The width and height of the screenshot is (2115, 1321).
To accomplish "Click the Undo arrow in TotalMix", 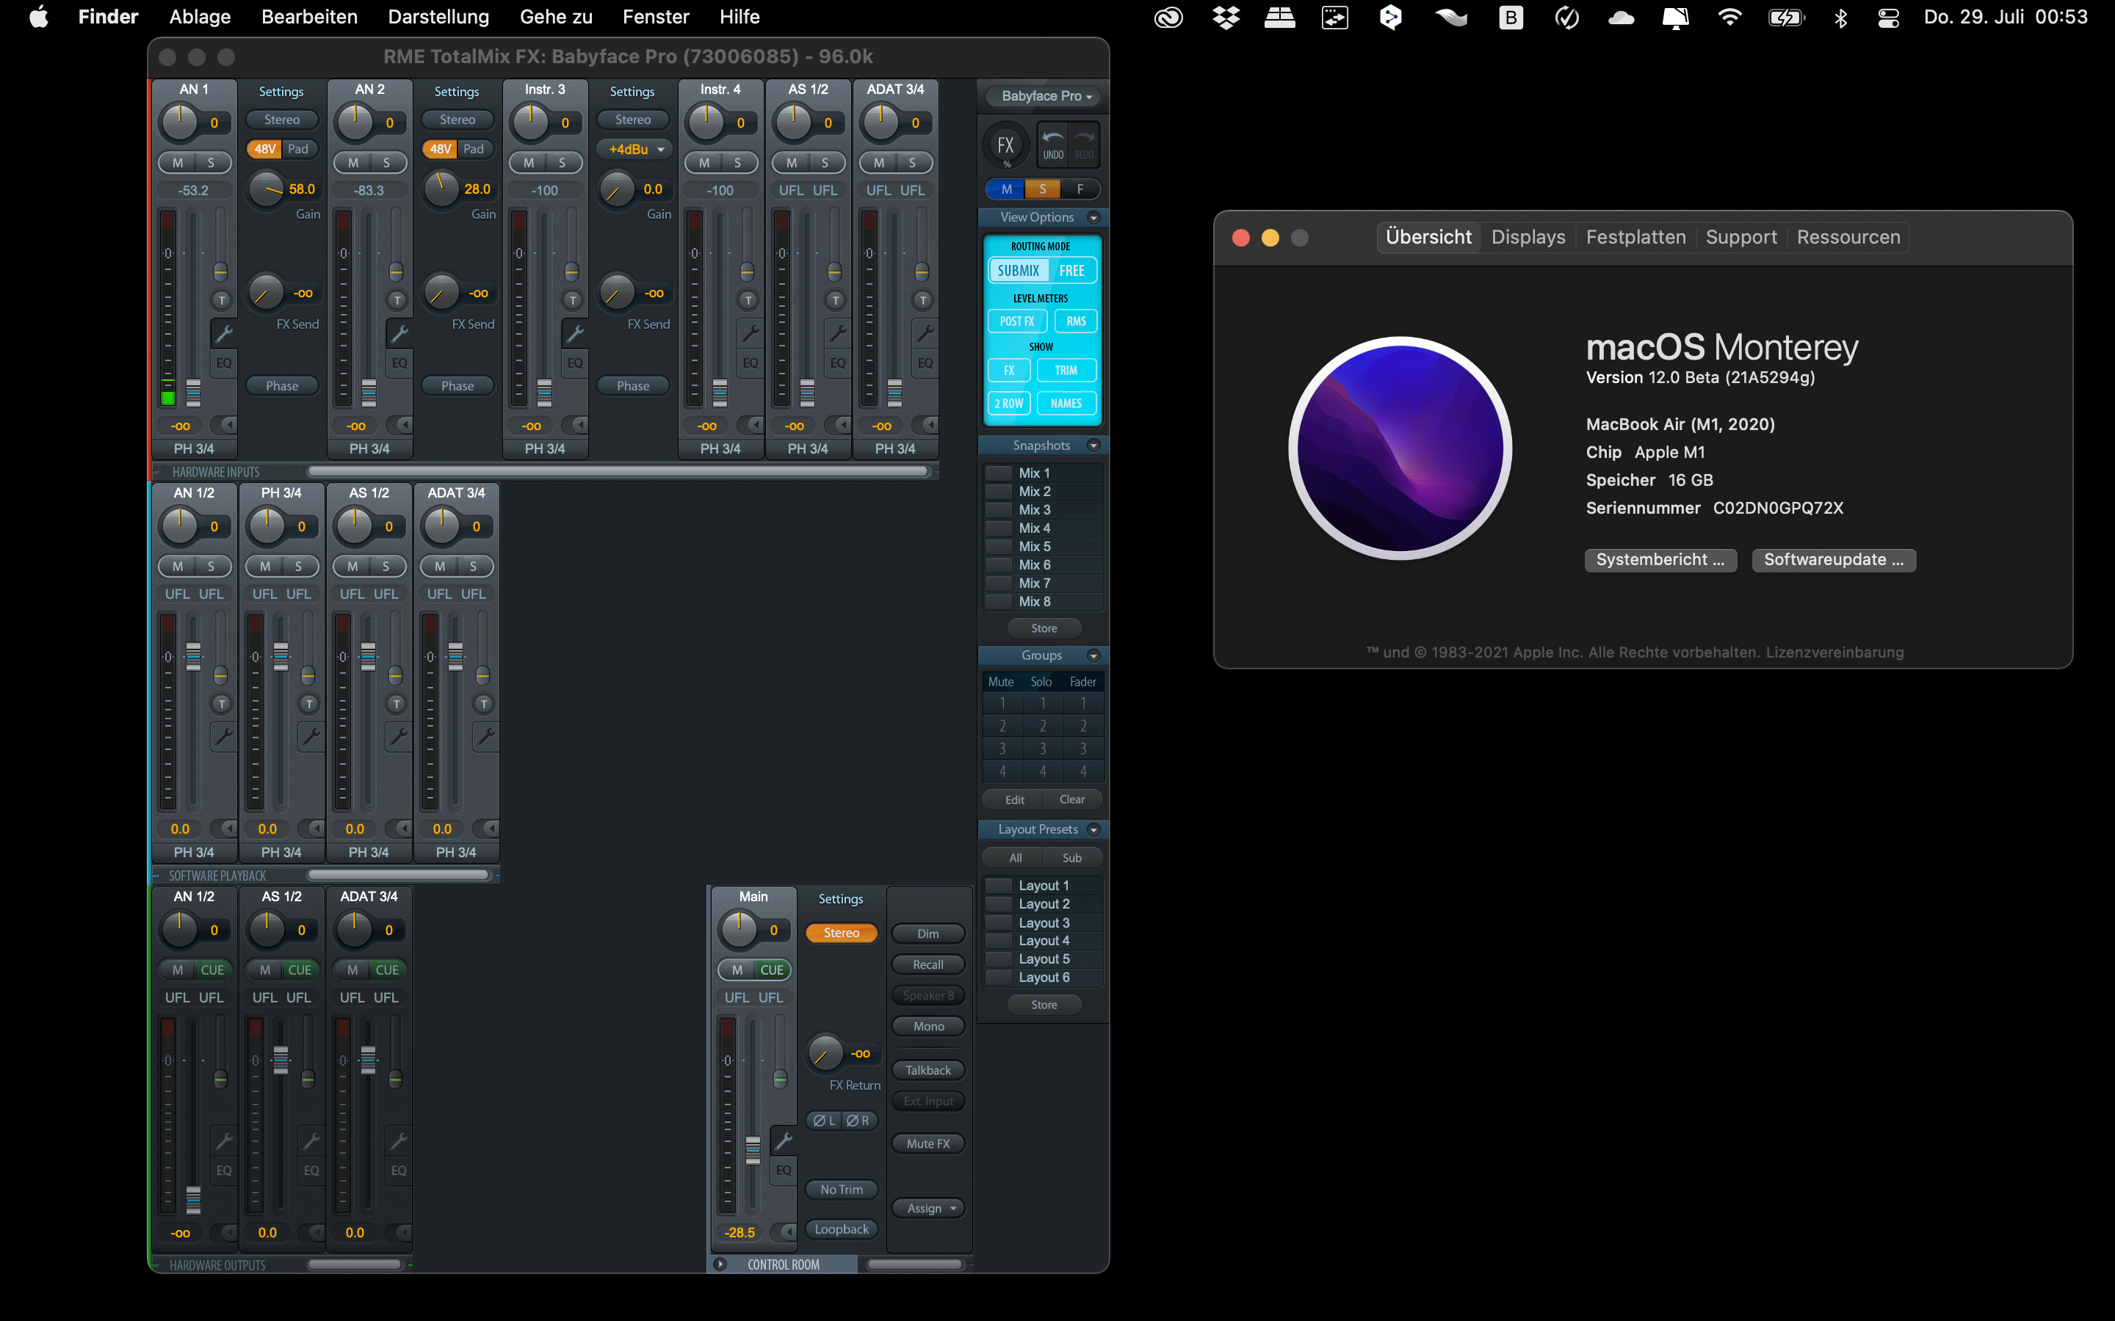I will click(1053, 144).
